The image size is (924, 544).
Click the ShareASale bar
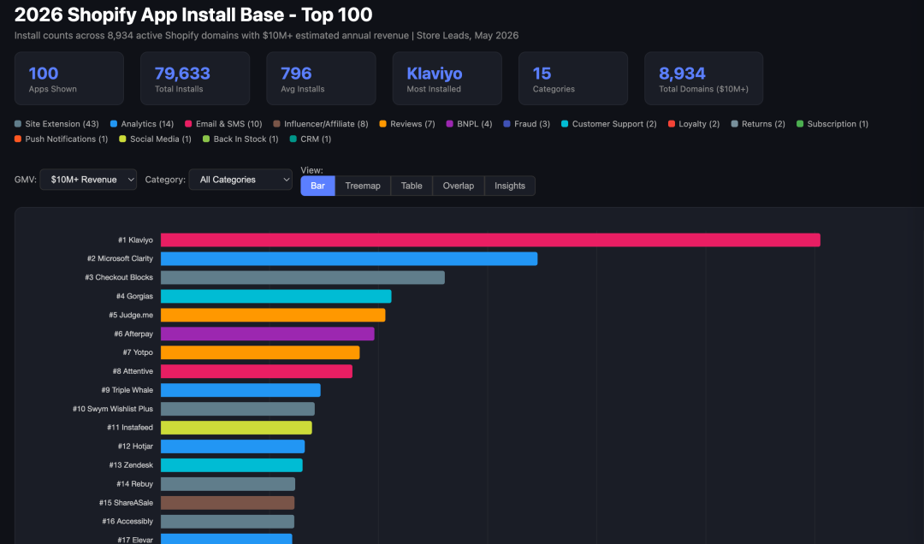pyautogui.click(x=228, y=503)
